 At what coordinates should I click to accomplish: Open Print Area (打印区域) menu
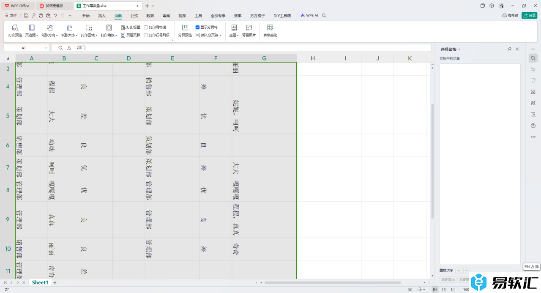pyautogui.click(x=89, y=31)
